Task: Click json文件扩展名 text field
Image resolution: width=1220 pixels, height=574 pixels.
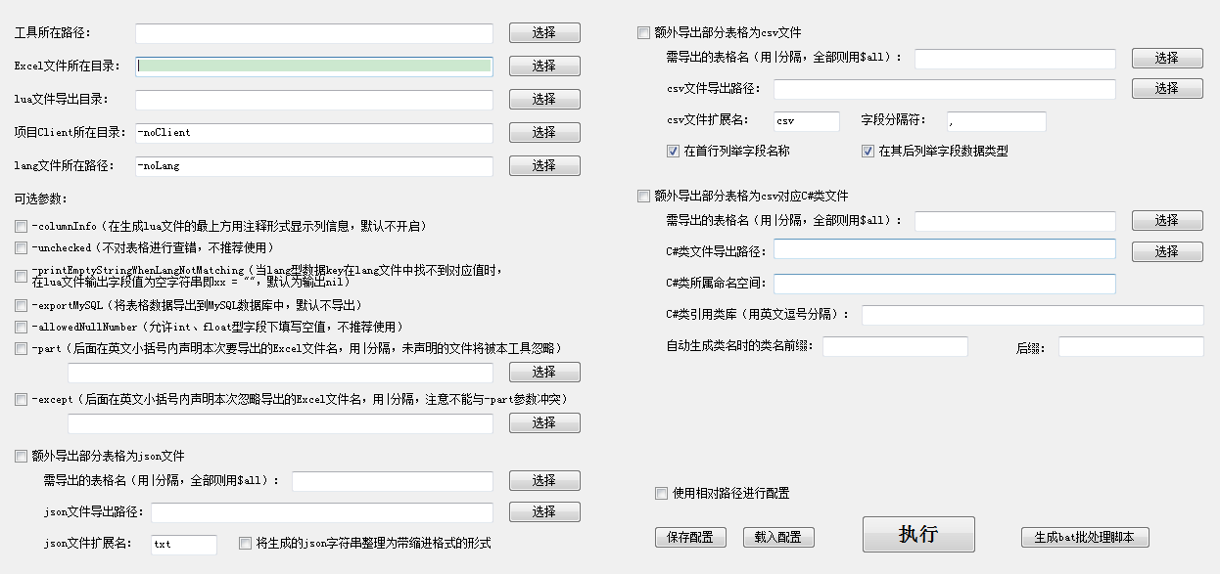Action: 184,545
